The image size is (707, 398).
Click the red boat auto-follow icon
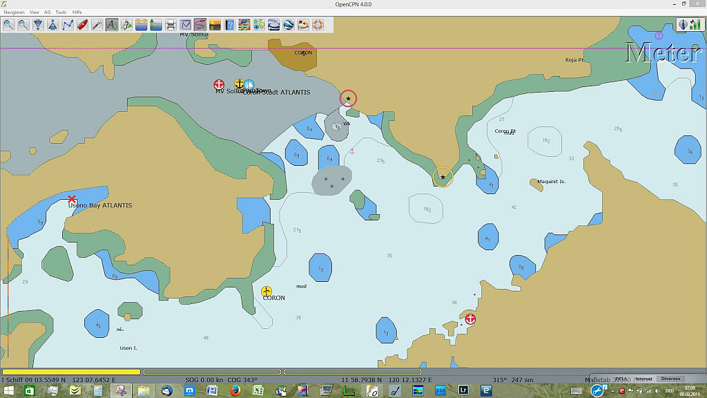82,25
